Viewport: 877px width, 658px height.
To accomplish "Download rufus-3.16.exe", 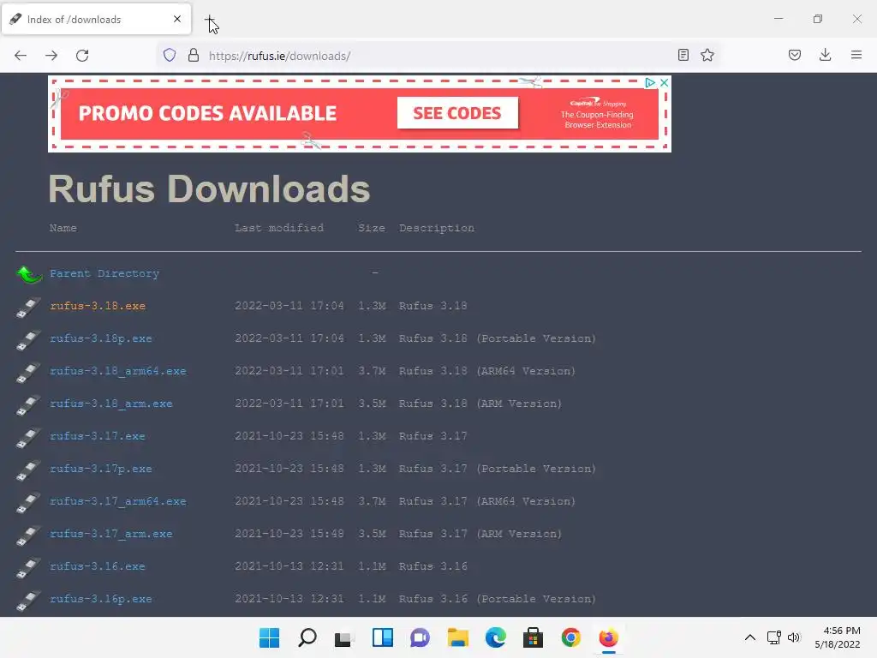I will click(98, 566).
